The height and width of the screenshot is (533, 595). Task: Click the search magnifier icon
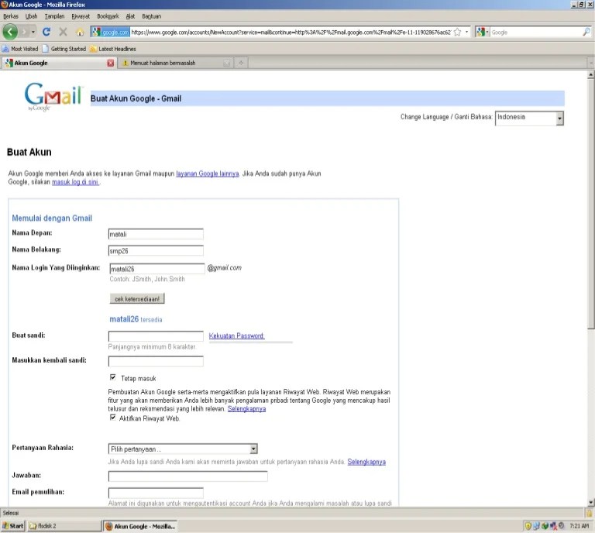click(x=586, y=33)
